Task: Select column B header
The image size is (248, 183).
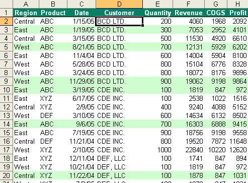Action: [53, 4]
